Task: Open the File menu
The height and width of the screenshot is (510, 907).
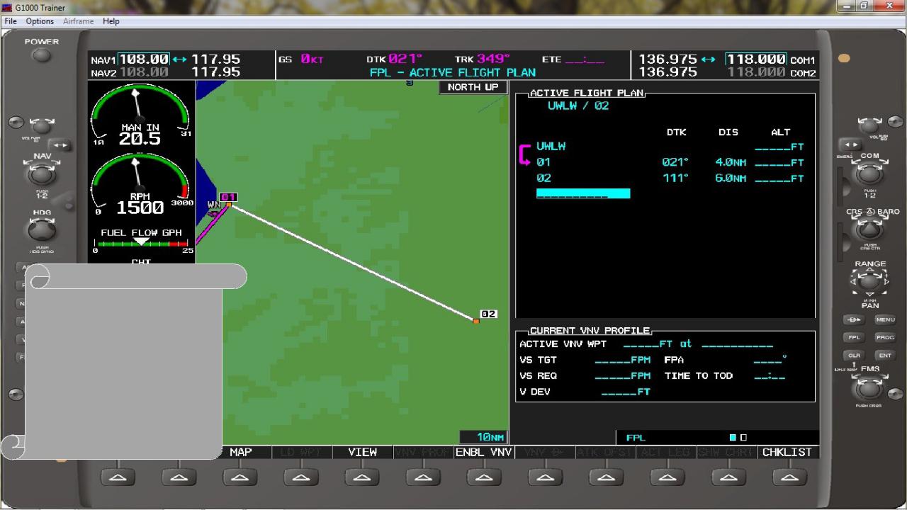Action: pos(11,21)
